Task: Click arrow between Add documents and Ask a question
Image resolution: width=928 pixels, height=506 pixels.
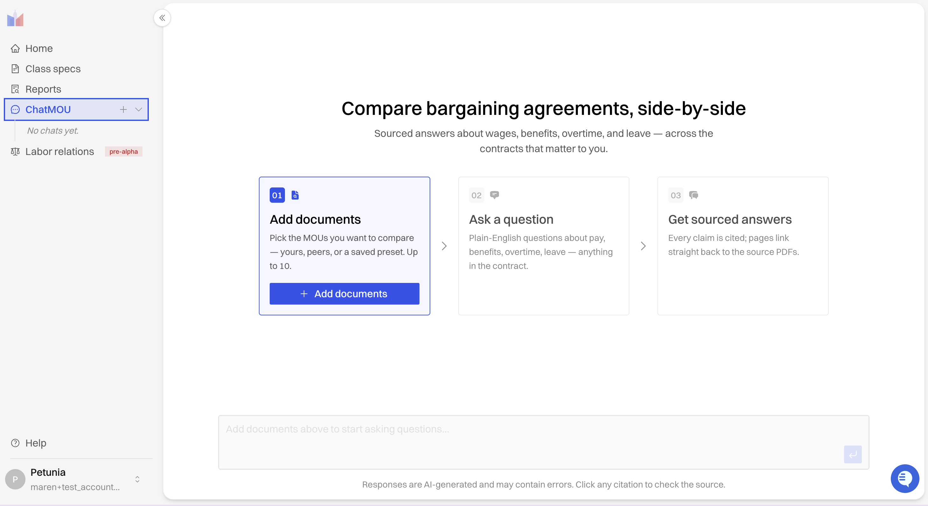Action: [444, 246]
